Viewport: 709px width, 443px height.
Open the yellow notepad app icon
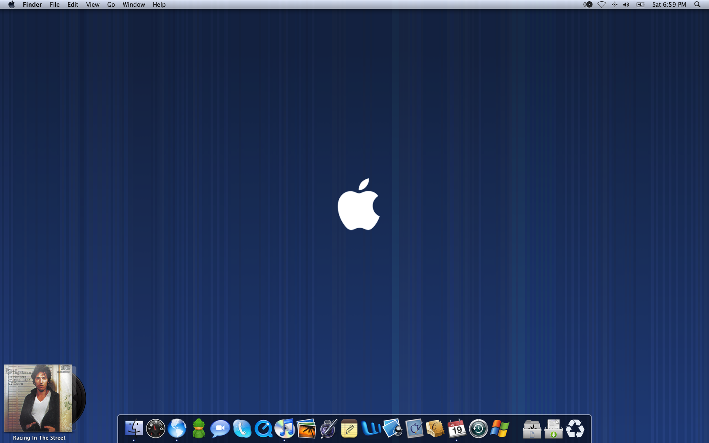click(349, 429)
